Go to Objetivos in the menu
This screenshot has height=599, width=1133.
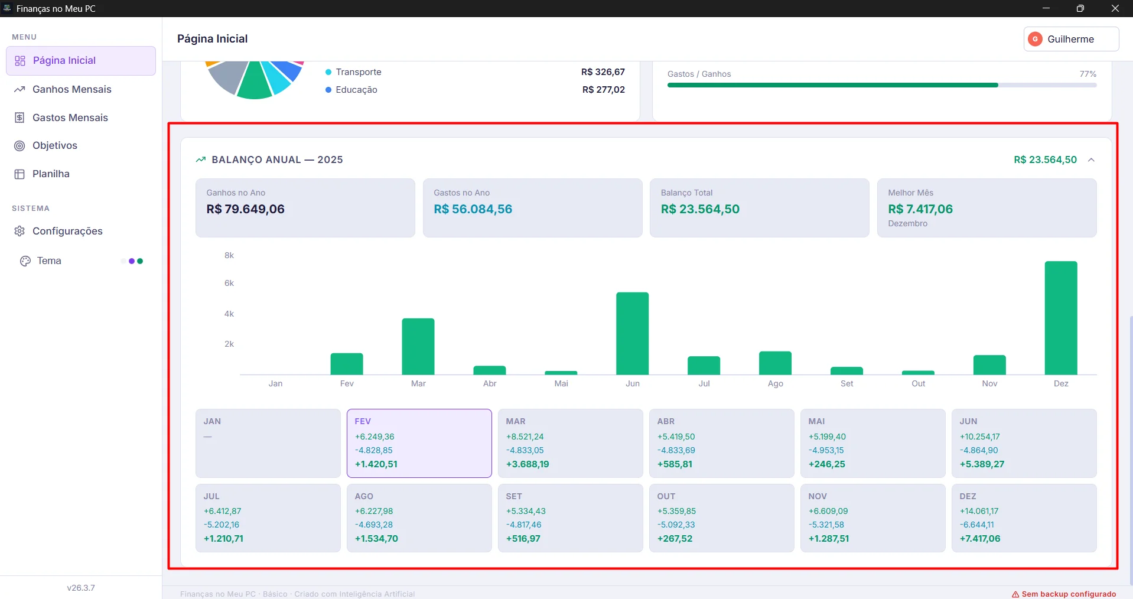point(55,146)
